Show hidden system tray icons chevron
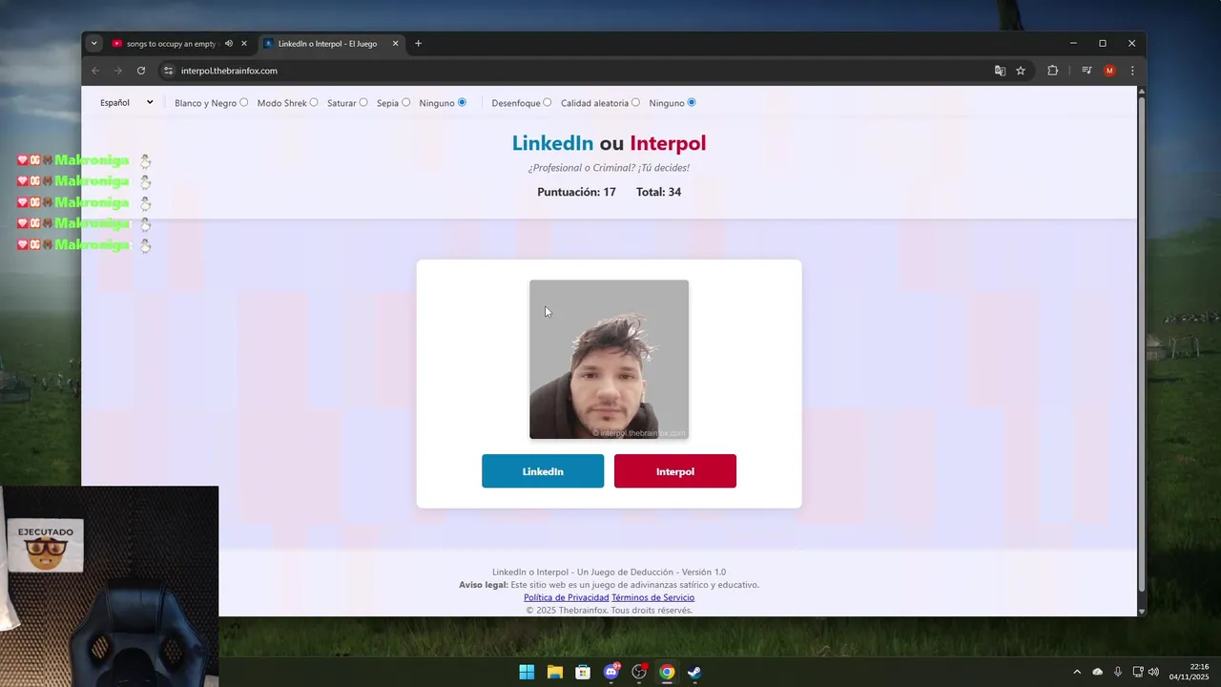Screen dimensions: 1221x687 1077,672
